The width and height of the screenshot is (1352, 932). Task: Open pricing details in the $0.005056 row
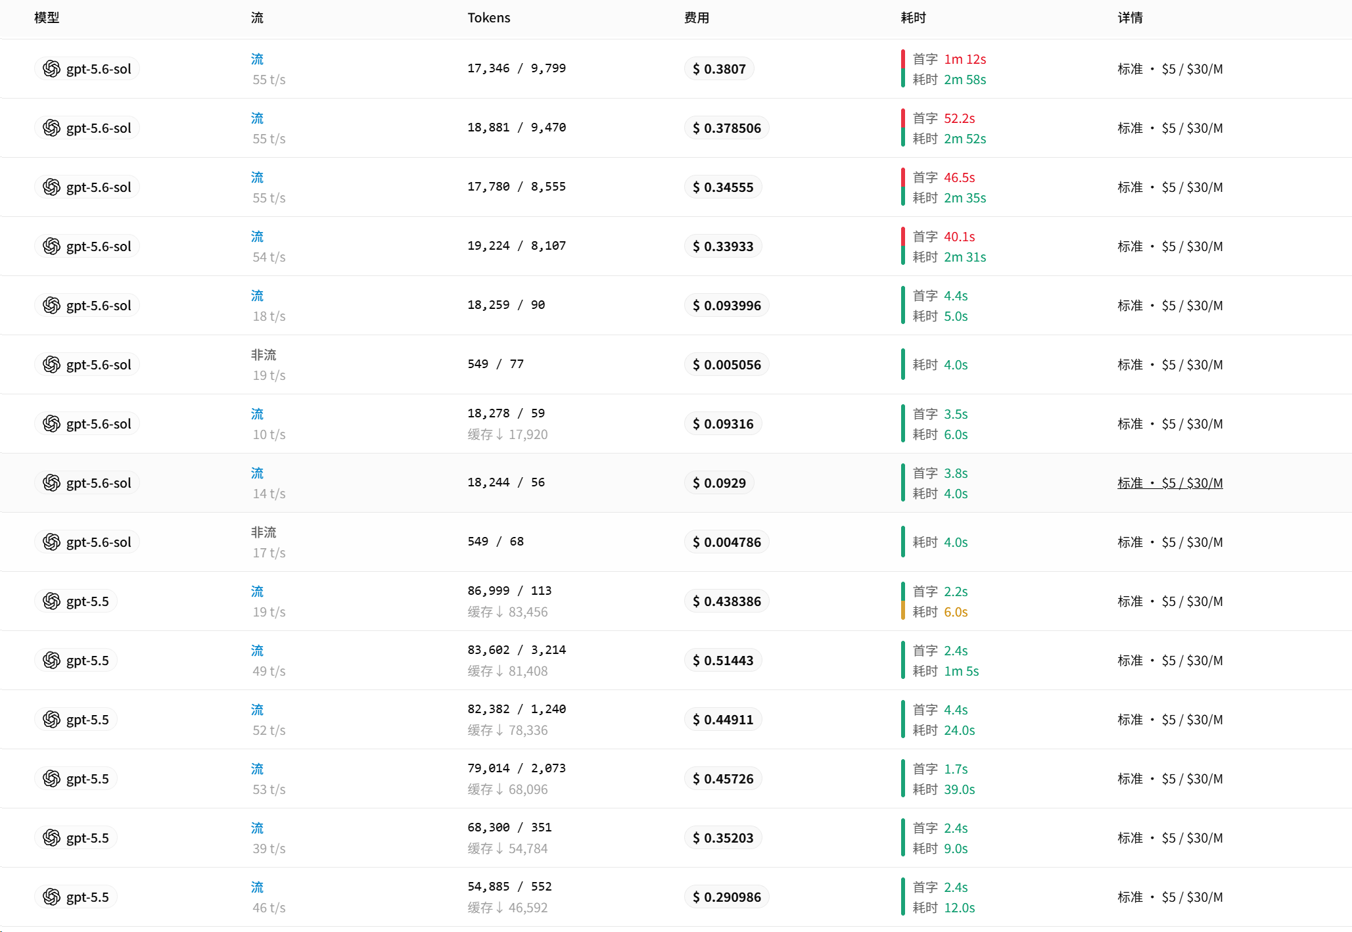pyautogui.click(x=1170, y=365)
